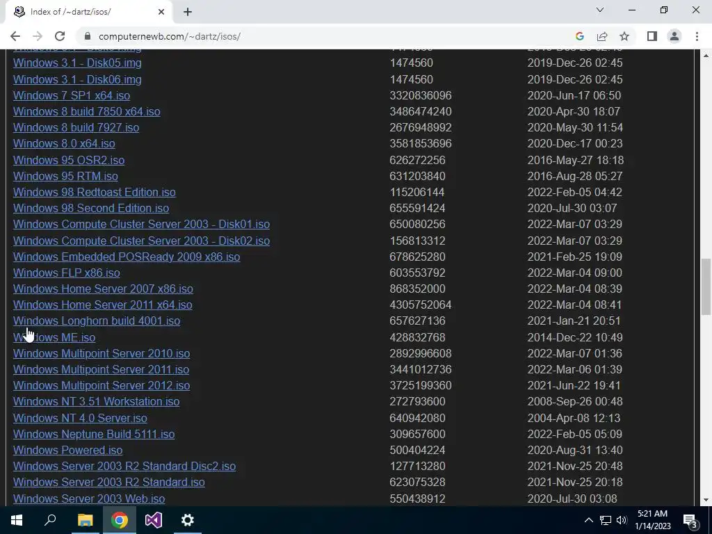The height and width of the screenshot is (534, 712).
Task: Download Windows 3.1 - Disk06.img
Action: pyautogui.click(x=77, y=79)
